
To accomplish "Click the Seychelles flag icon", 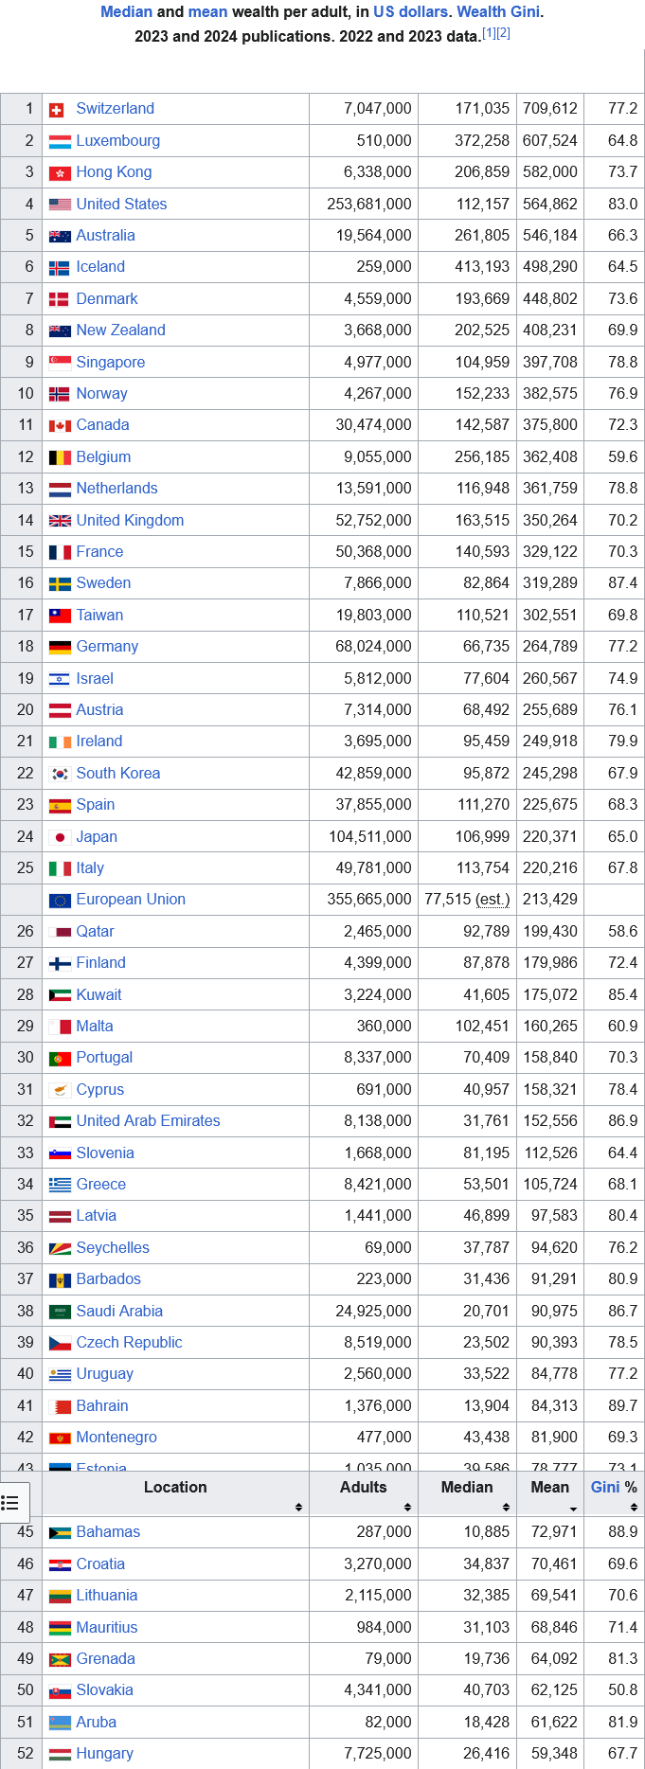I will 60,1248.
